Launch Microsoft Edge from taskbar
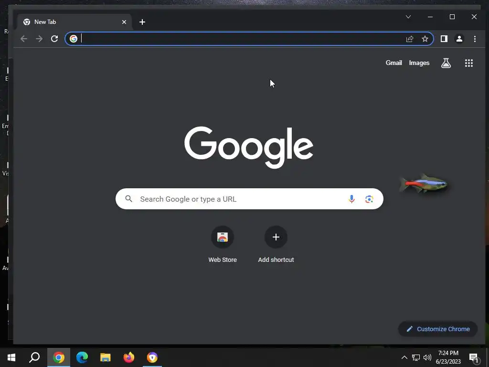 82,357
